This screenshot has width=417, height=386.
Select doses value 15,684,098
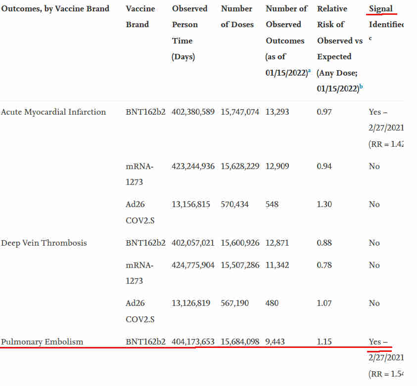240,342
